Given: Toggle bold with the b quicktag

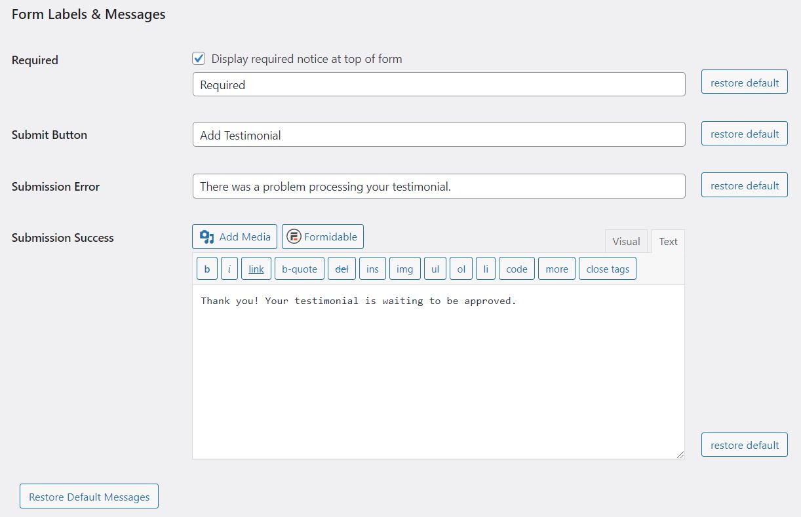Looking at the screenshot, I should [x=207, y=269].
